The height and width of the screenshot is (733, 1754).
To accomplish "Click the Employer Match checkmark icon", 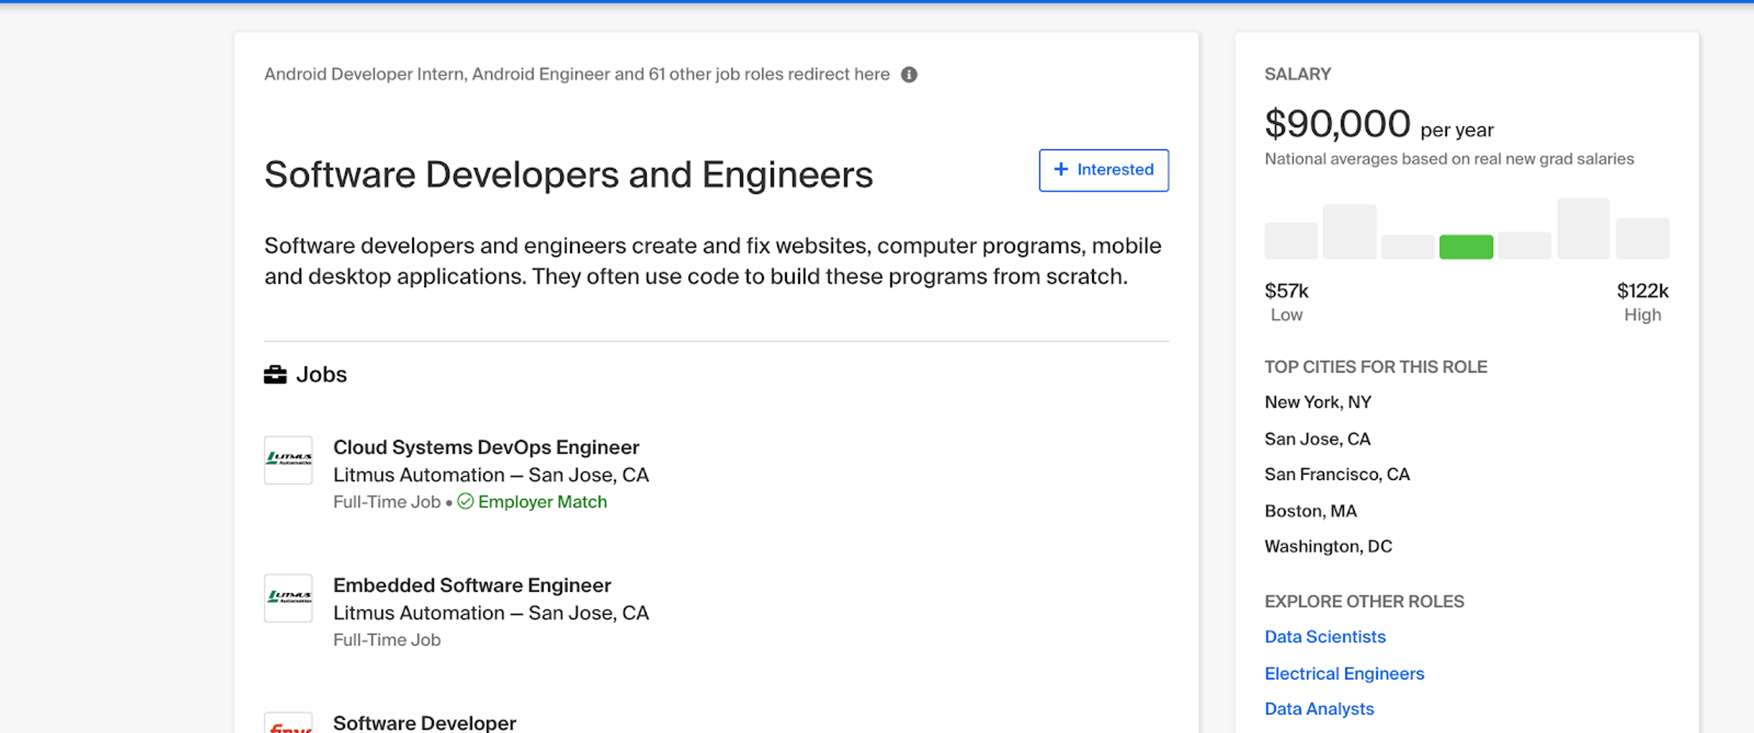I will click(465, 502).
